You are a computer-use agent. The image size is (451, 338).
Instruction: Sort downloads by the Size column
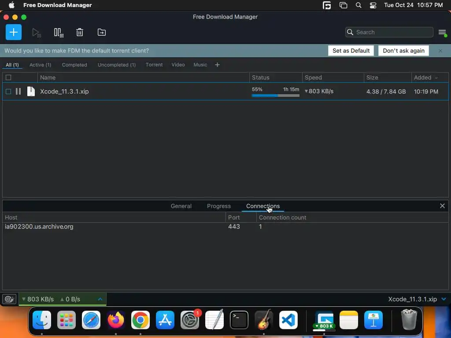pyautogui.click(x=388, y=77)
